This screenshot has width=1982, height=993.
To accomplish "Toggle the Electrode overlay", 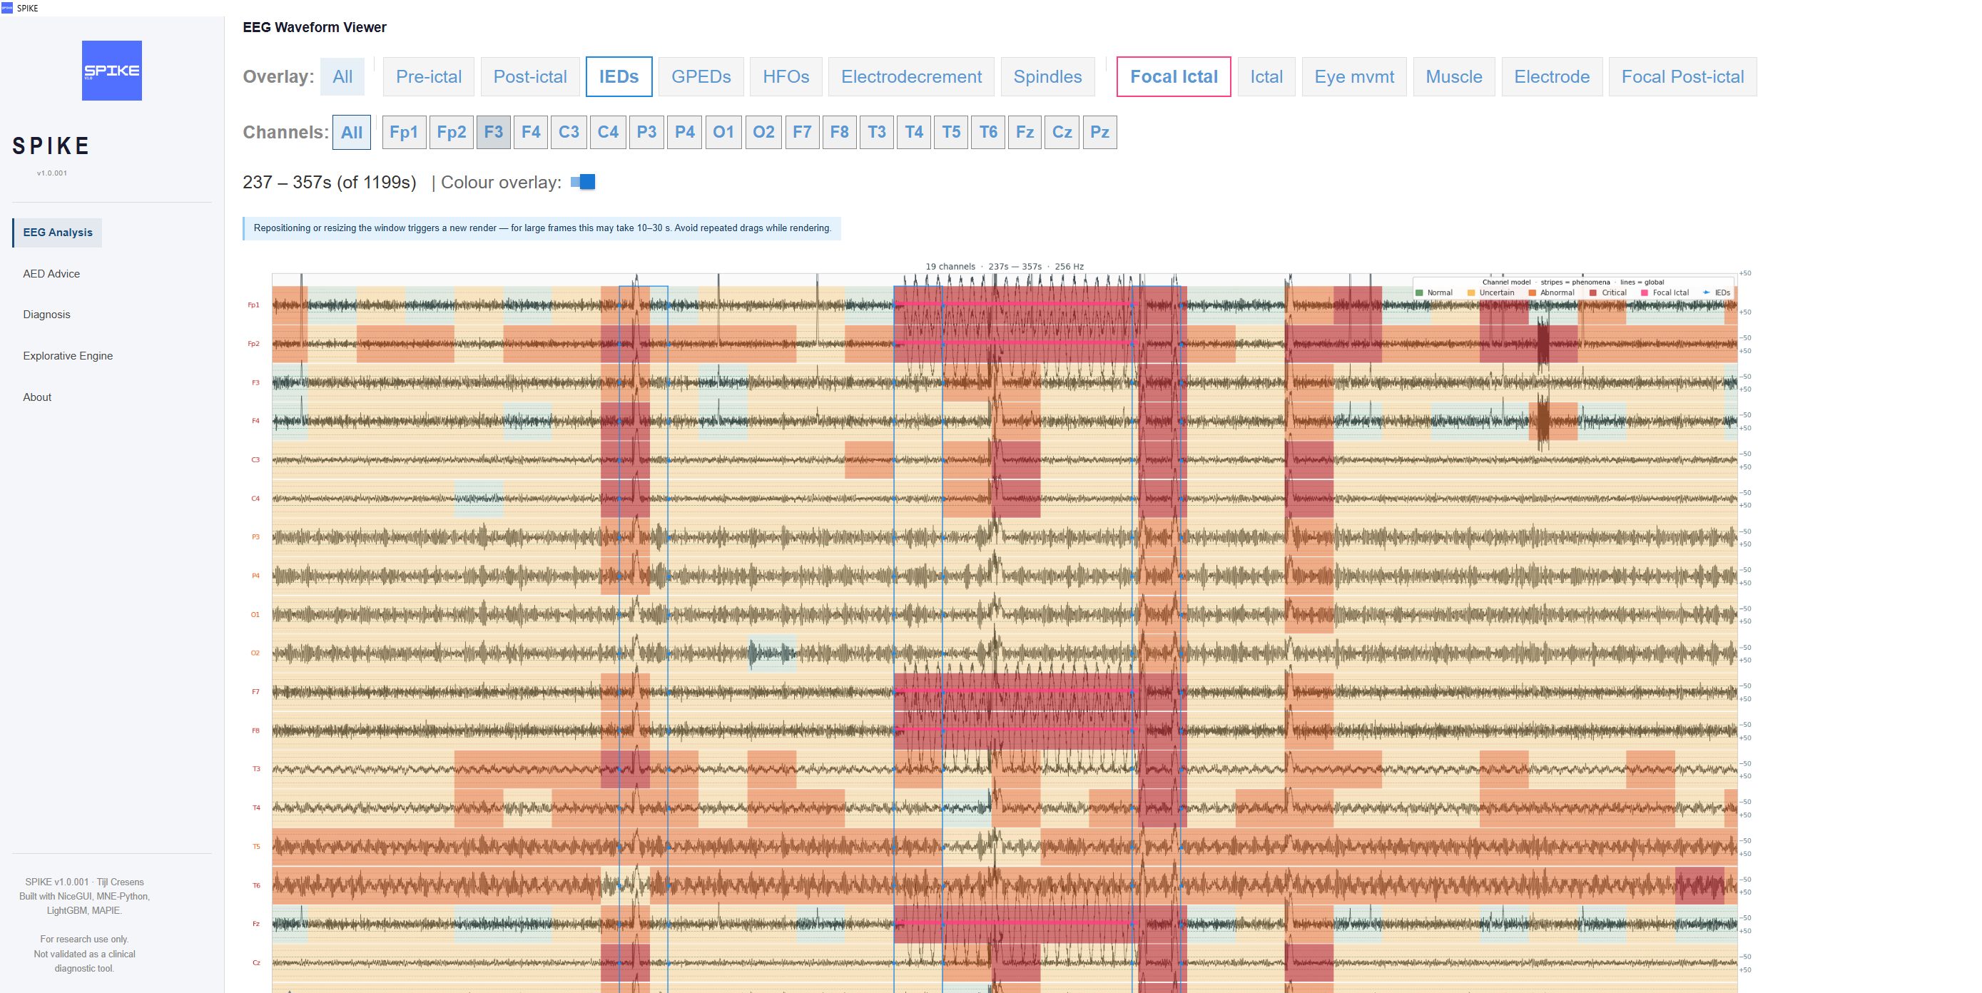I will [x=1552, y=77].
